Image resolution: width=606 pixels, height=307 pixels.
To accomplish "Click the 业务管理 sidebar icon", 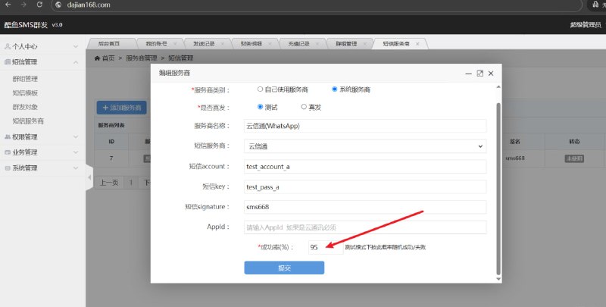I will click(8, 152).
